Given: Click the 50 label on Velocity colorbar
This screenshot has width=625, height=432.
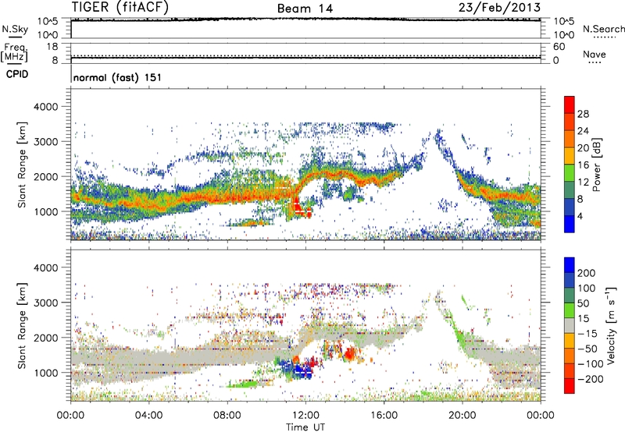Looking at the screenshot, I should click(583, 303).
